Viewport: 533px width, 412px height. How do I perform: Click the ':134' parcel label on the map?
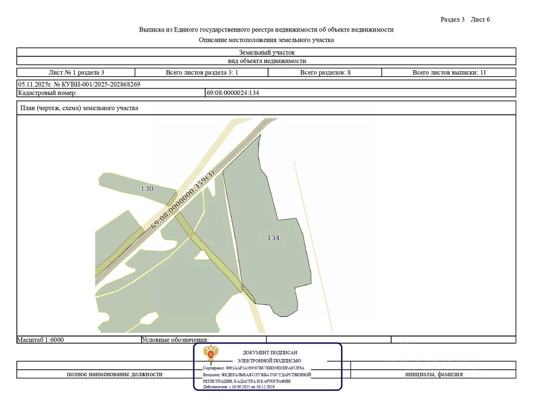pos(272,238)
